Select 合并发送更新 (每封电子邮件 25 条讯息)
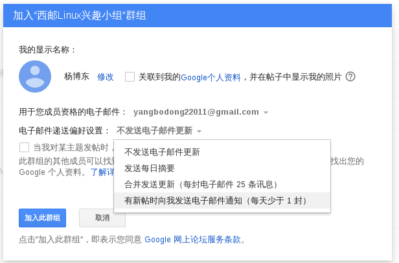Screen dimensions: 399x263 [x=222, y=185]
